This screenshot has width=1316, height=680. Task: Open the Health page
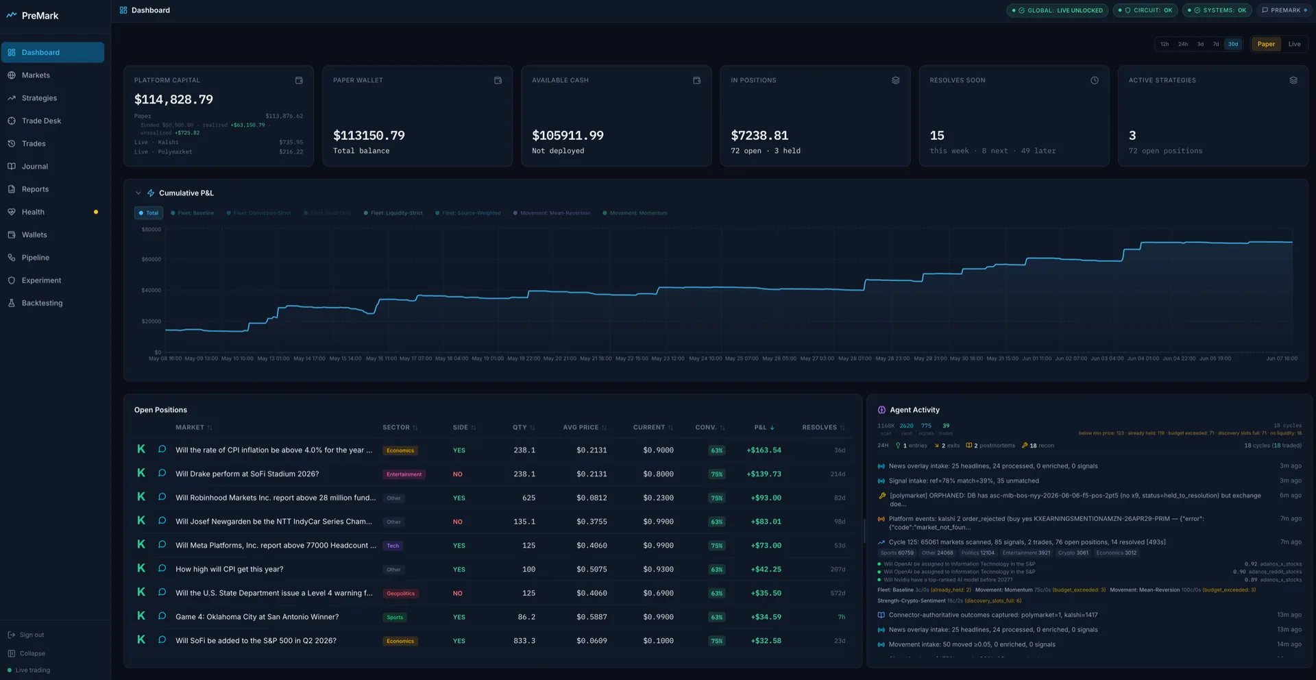click(53, 212)
